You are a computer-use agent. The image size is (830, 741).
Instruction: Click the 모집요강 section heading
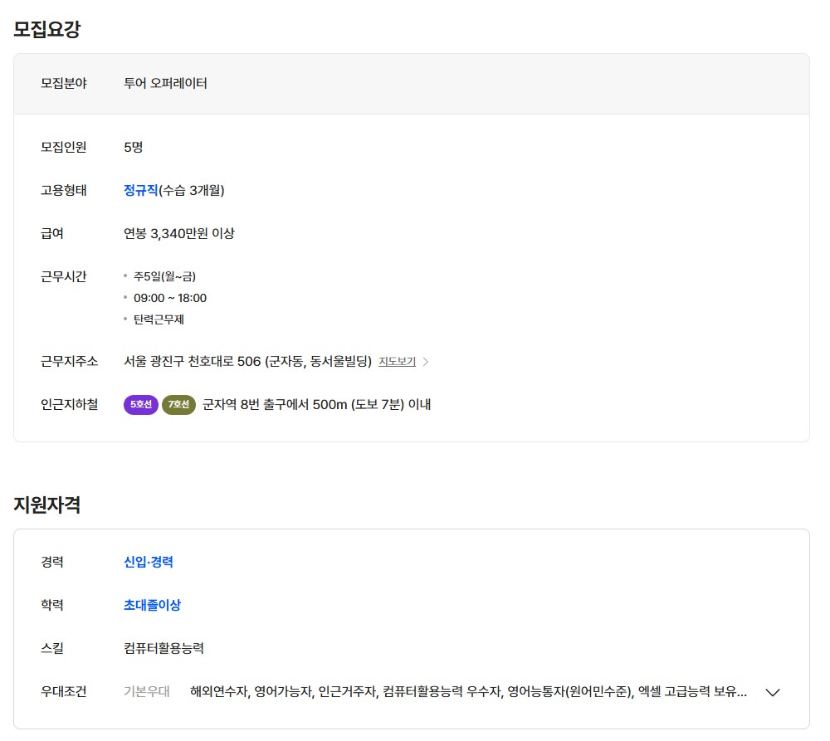tap(47, 29)
